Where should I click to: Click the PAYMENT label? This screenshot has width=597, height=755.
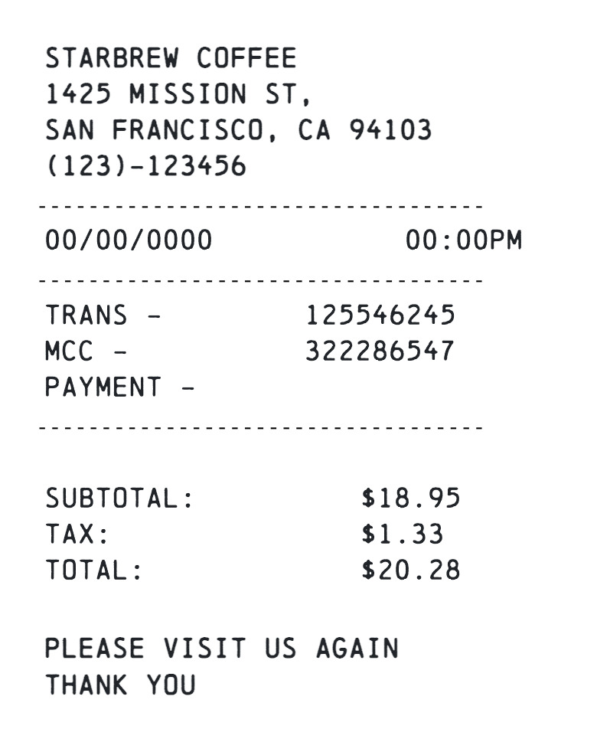click(x=103, y=387)
